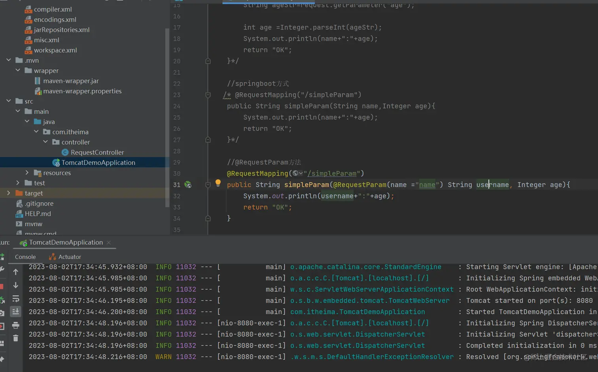Collapse the com.itheima package
Screen dimensions: 598x372
coord(36,132)
